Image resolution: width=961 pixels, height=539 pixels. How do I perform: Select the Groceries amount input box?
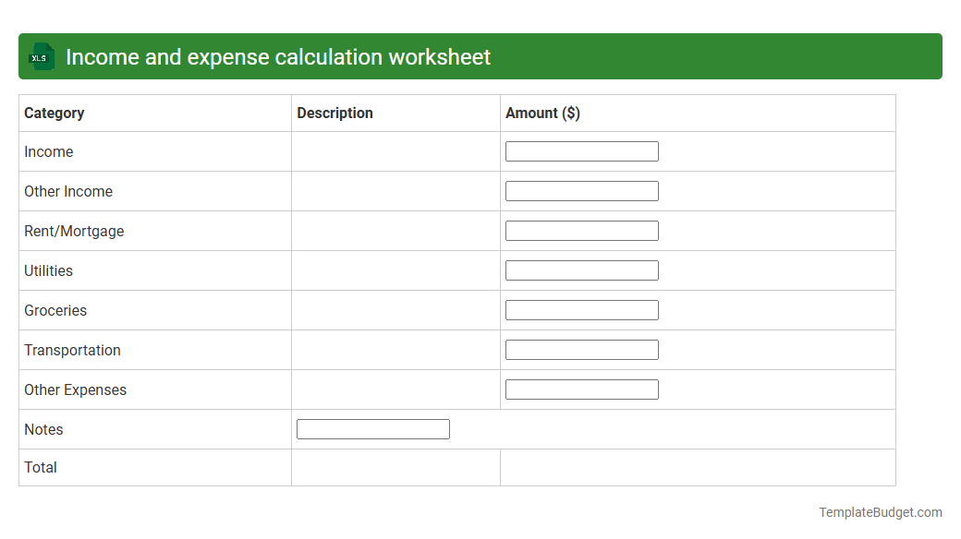pos(581,309)
